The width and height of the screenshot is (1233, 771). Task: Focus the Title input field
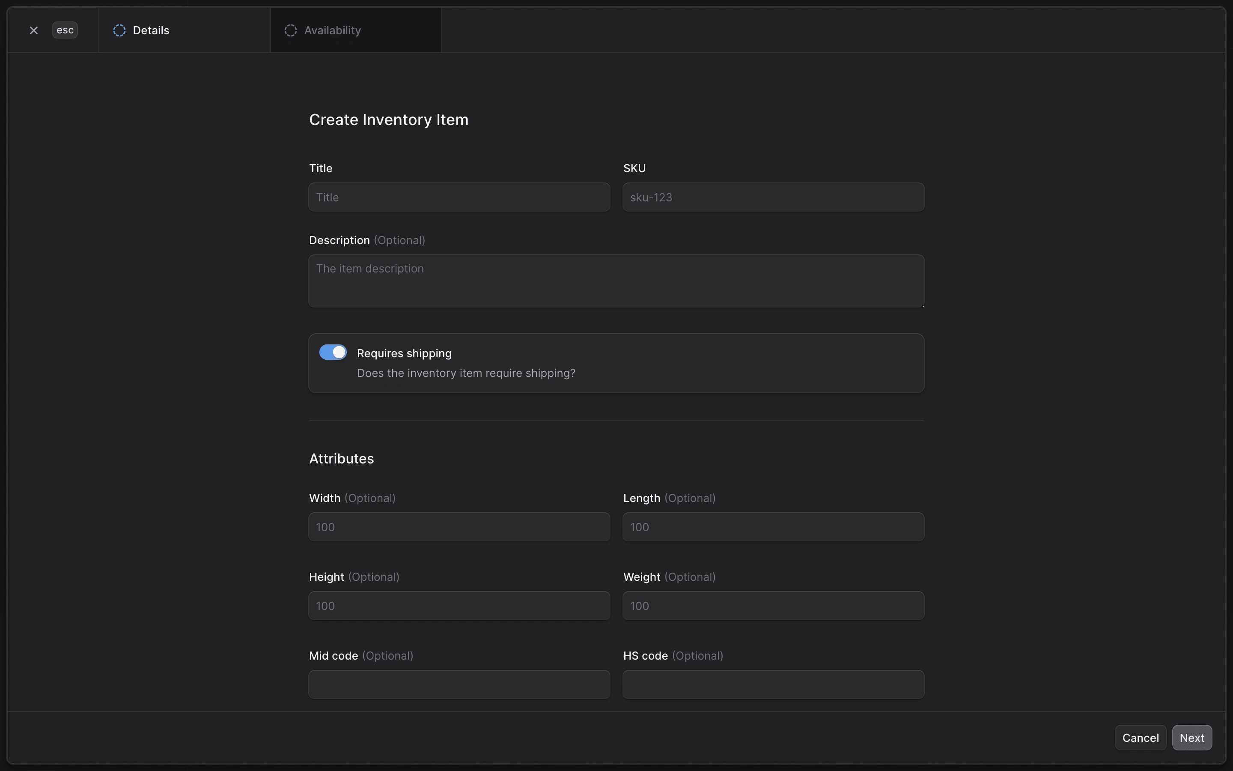pos(459,197)
